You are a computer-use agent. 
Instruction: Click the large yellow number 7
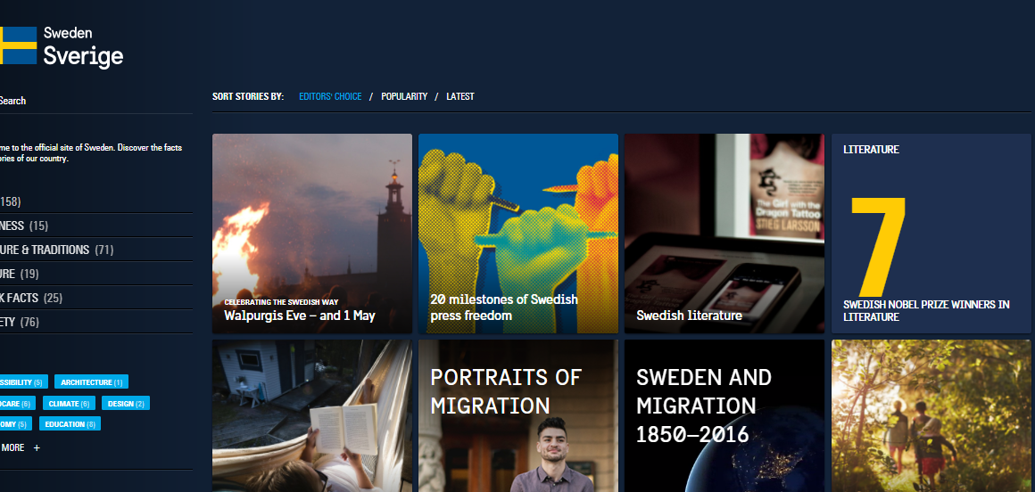point(878,247)
